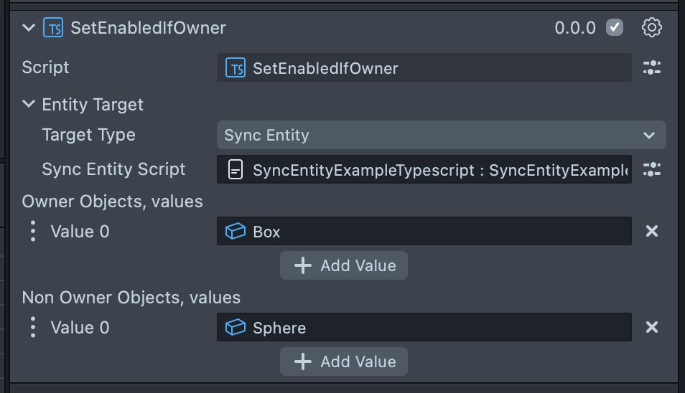Click the Sphere object reference field

424,327
